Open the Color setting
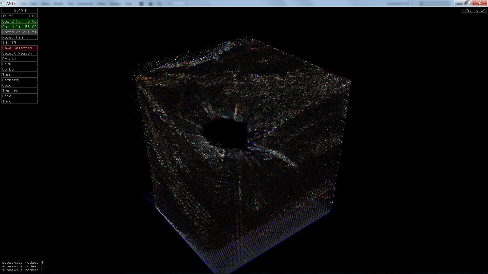 (x=19, y=85)
